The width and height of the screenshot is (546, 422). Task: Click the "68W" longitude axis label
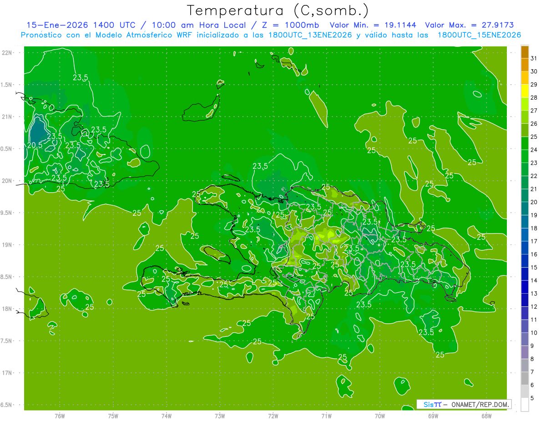(486, 416)
